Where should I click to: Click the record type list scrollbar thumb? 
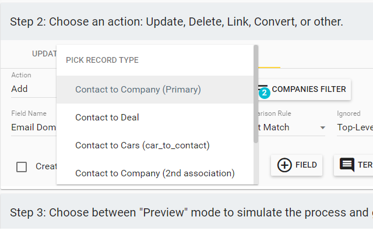coord(256,94)
